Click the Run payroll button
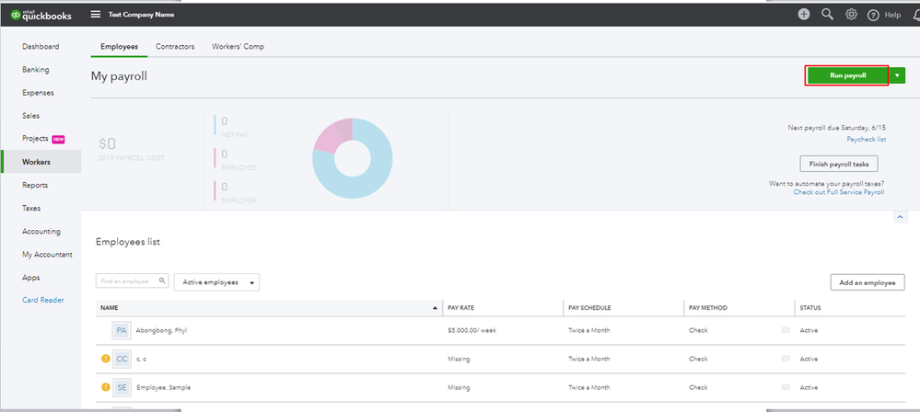Image resolution: width=920 pixels, height=412 pixels. 847,75
